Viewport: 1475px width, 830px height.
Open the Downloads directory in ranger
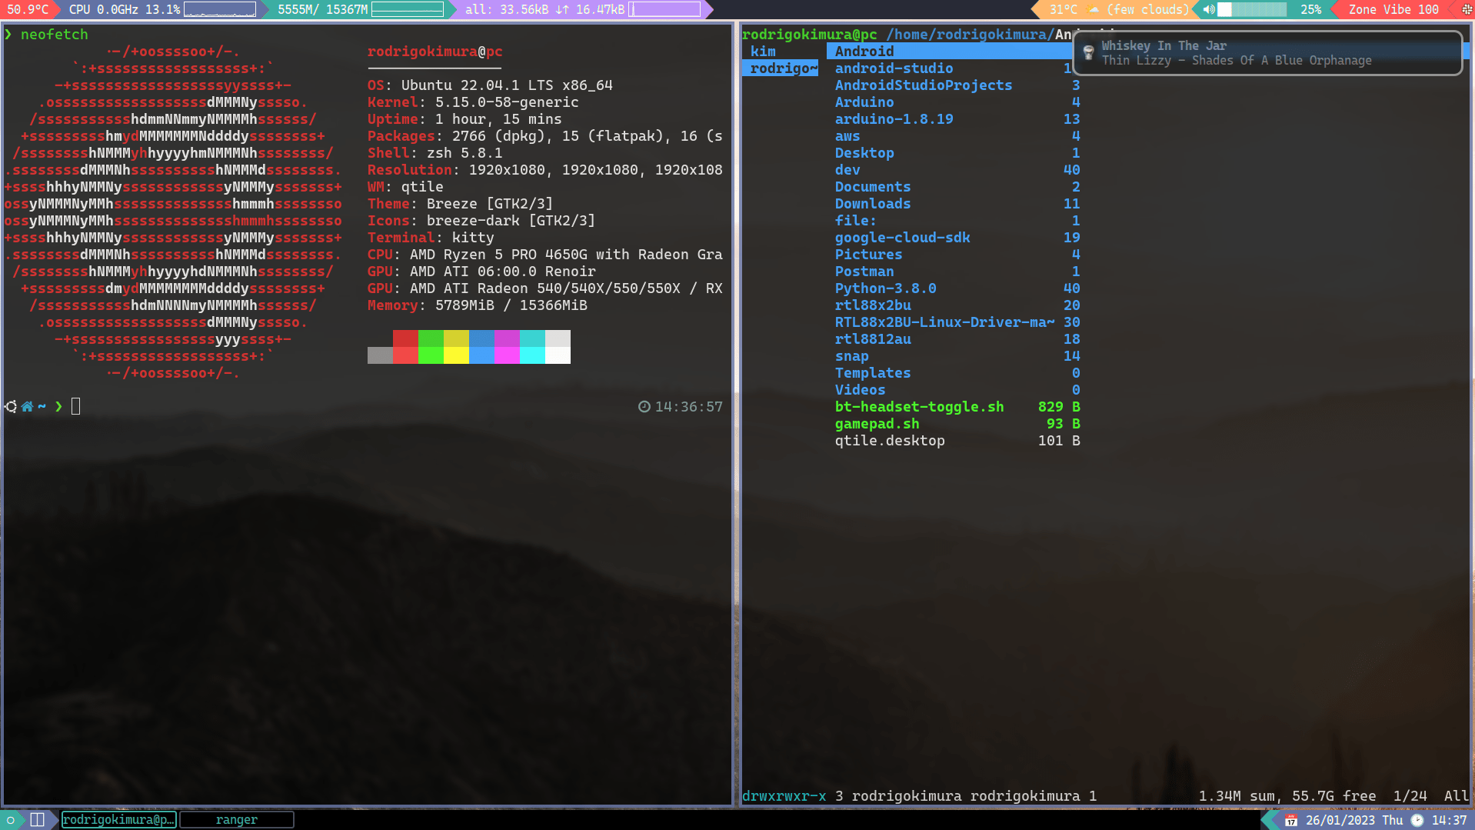coord(872,204)
